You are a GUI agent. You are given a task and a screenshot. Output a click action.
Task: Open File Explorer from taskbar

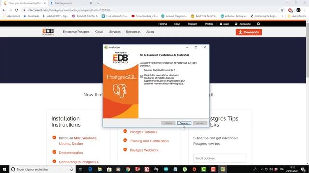click(99, 169)
